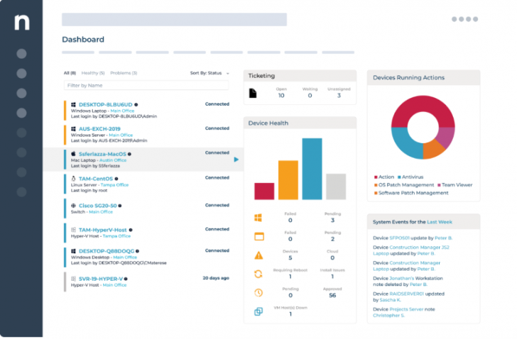Click the Projects Server device link

(406, 309)
